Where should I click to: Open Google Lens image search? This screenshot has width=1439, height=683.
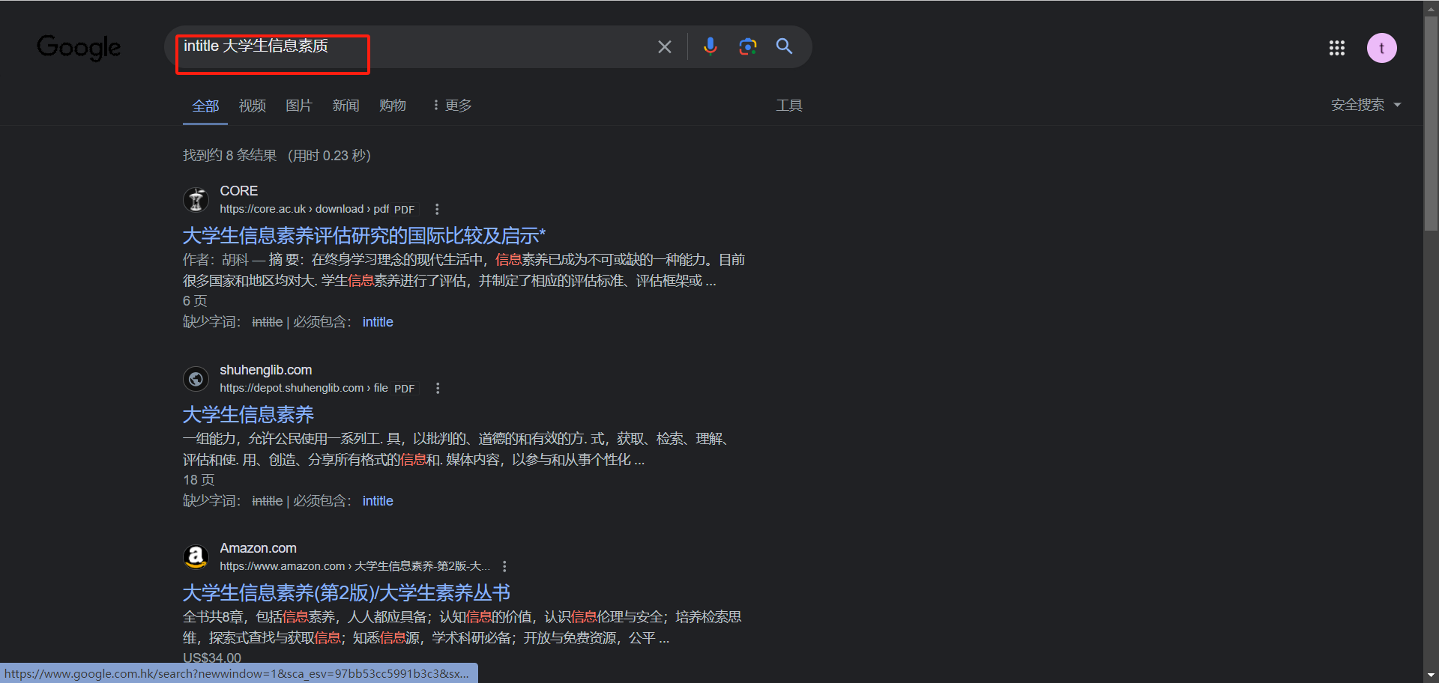click(747, 46)
